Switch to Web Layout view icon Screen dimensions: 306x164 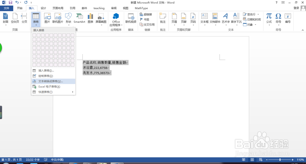[261, 160]
